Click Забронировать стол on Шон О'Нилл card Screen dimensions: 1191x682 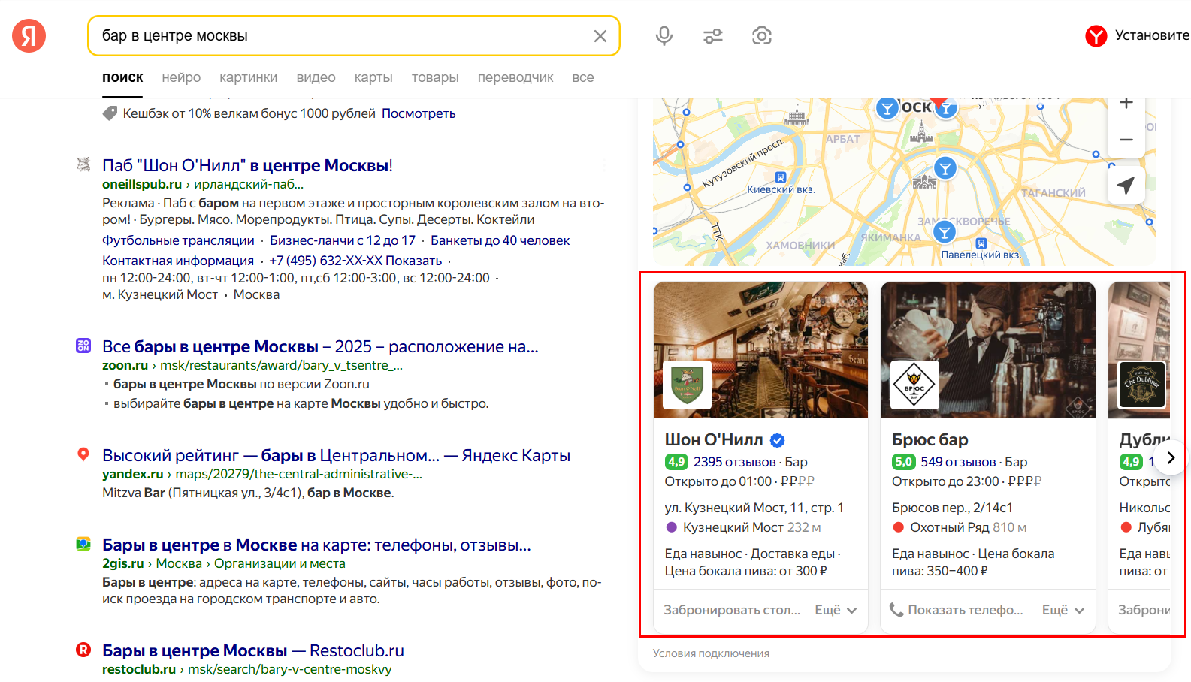pyautogui.click(x=732, y=610)
